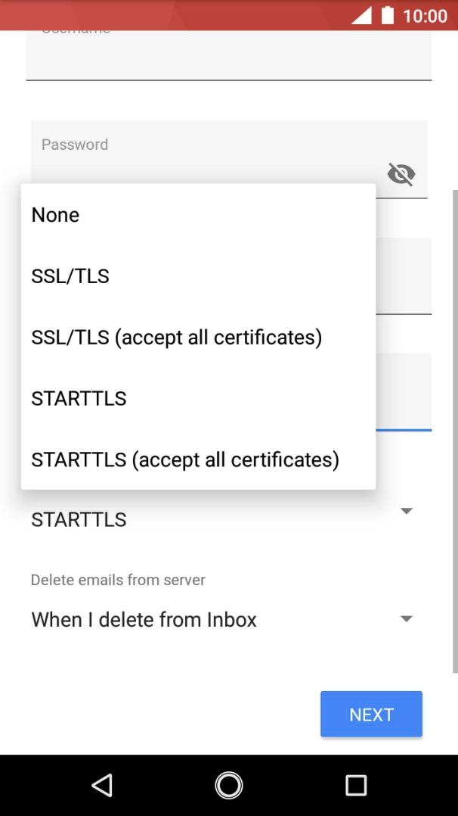
Task: Tap the Android back navigation icon
Action: (x=102, y=785)
